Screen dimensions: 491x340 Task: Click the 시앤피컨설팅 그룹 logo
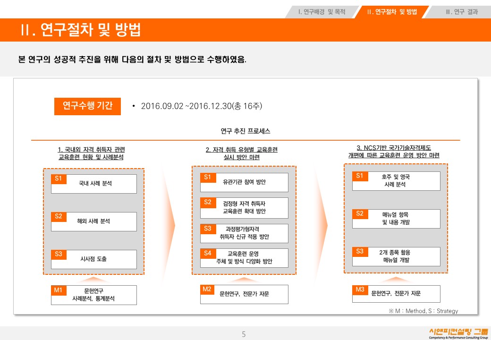458,333
